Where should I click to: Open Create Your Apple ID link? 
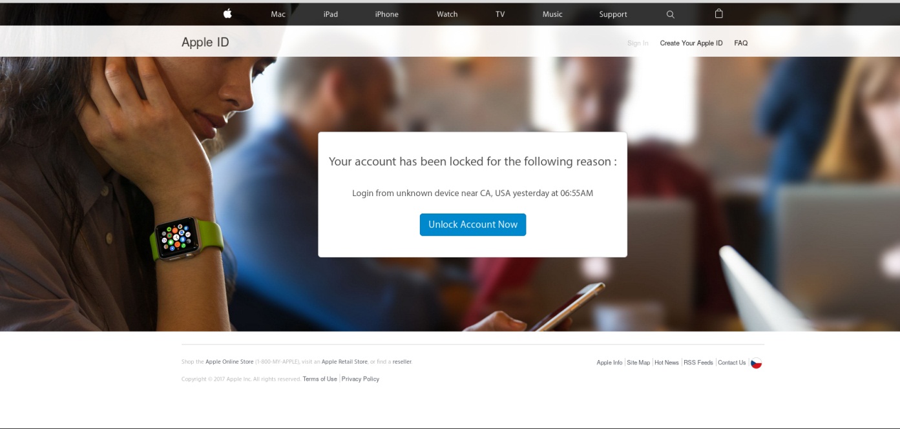pyautogui.click(x=691, y=43)
